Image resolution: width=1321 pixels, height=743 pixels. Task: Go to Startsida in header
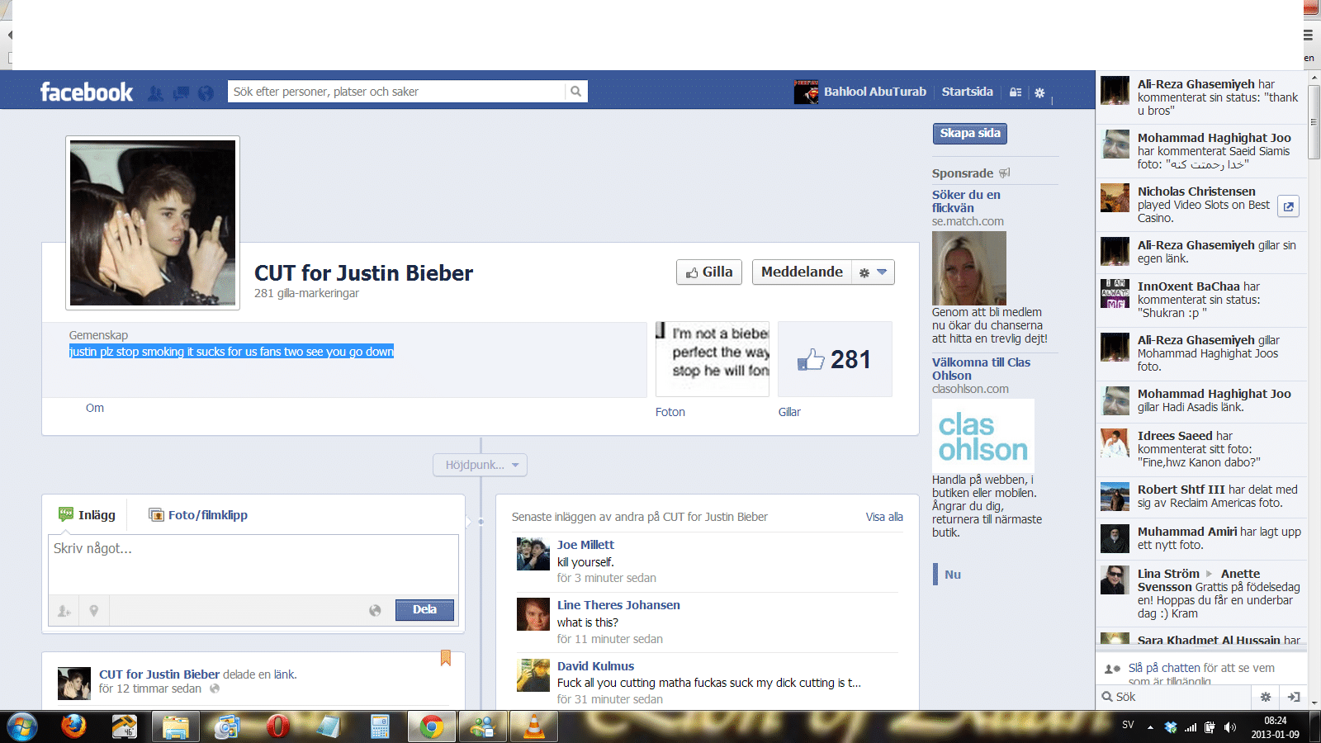968,92
